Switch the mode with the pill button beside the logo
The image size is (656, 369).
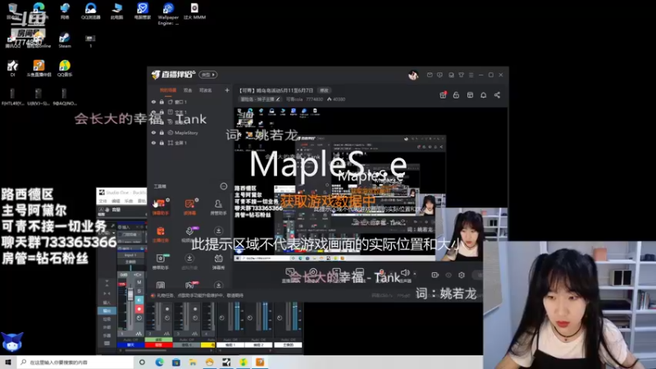tap(208, 75)
